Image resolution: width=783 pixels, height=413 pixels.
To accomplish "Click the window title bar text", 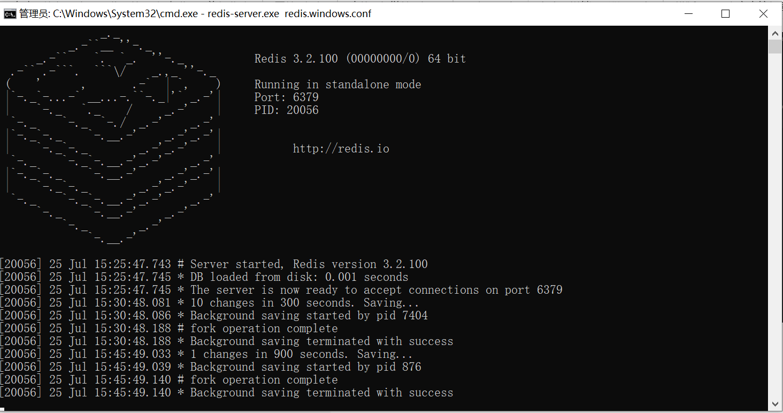I will point(195,14).
